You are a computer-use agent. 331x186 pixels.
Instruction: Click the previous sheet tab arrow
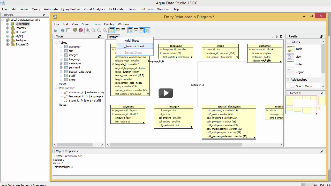[x=272, y=37]
